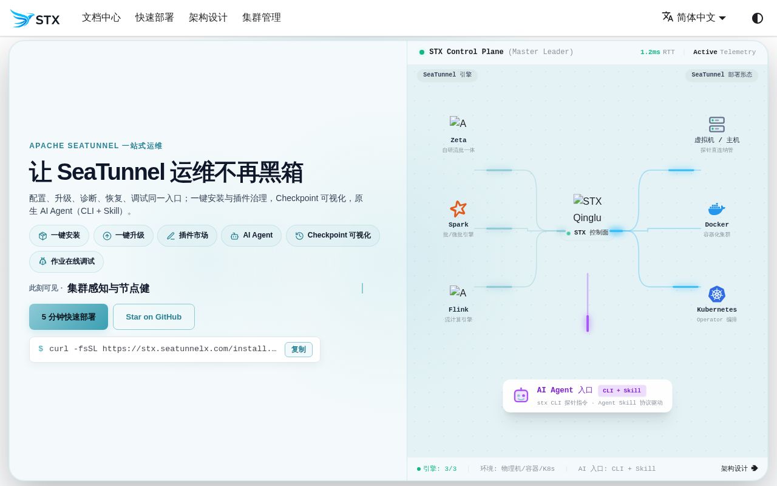Screen dimensions: 777x486
Task: Click the Docker whale icon
Action: pyautogui.click(x=717, y=209)
